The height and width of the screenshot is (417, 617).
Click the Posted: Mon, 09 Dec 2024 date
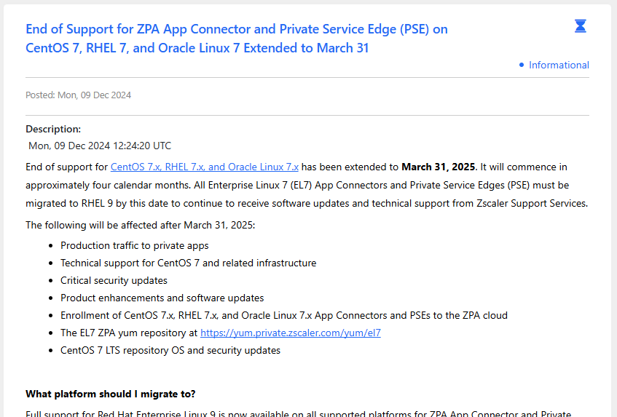pos(78,95)
